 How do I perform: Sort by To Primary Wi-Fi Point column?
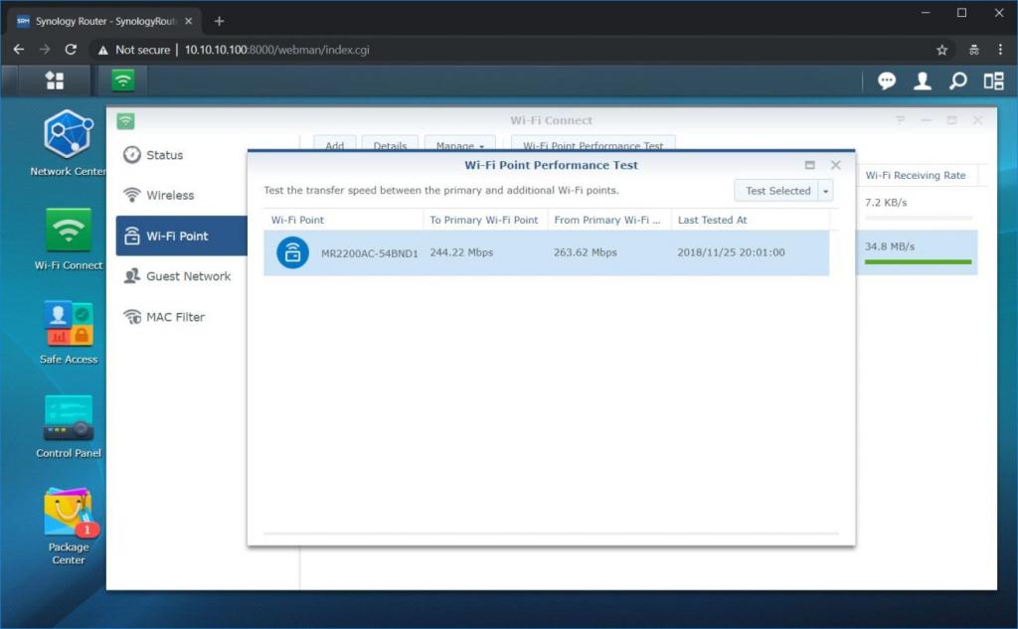point(485,220)
